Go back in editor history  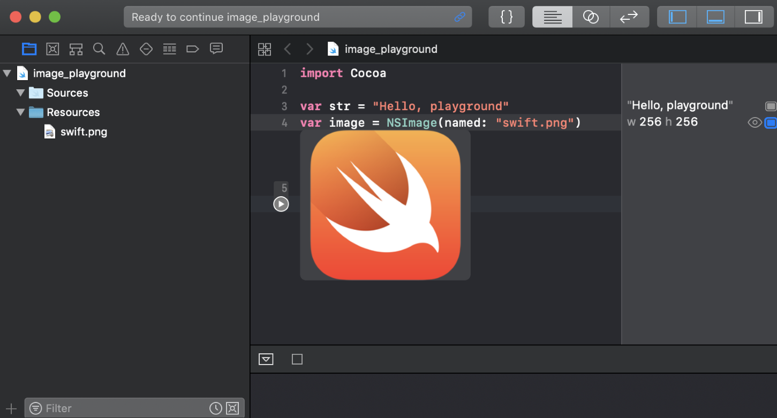(x=288, y=49)
